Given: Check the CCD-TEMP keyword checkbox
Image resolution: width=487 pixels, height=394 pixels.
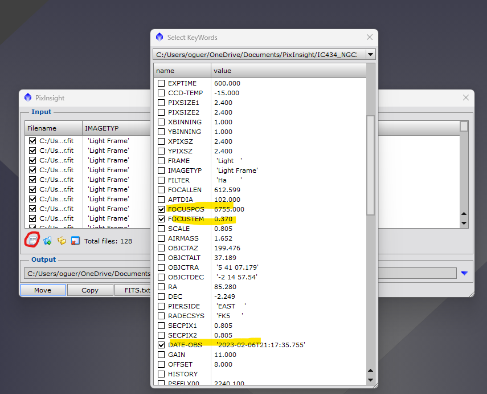Looking at the screenshot, I should pyautogui.click(x=161, y=93).
